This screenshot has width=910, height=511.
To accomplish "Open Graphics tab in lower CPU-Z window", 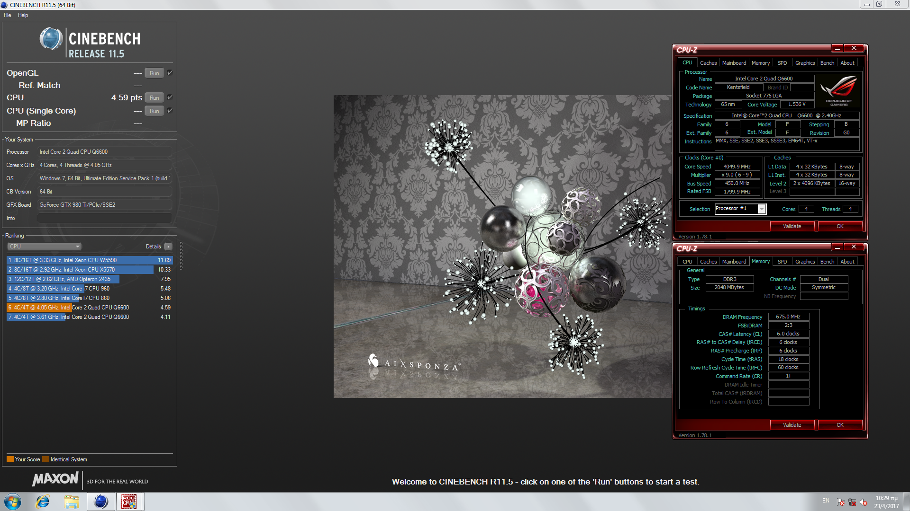I will 805,262.
